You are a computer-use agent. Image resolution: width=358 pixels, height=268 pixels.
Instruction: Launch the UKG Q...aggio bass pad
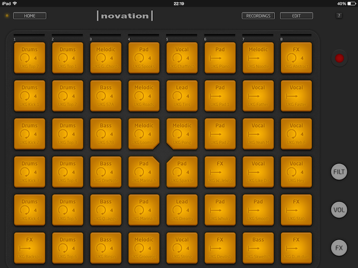(106, 210)
